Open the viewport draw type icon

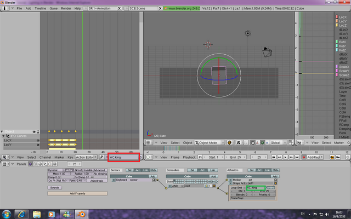(x=229, y=142)
